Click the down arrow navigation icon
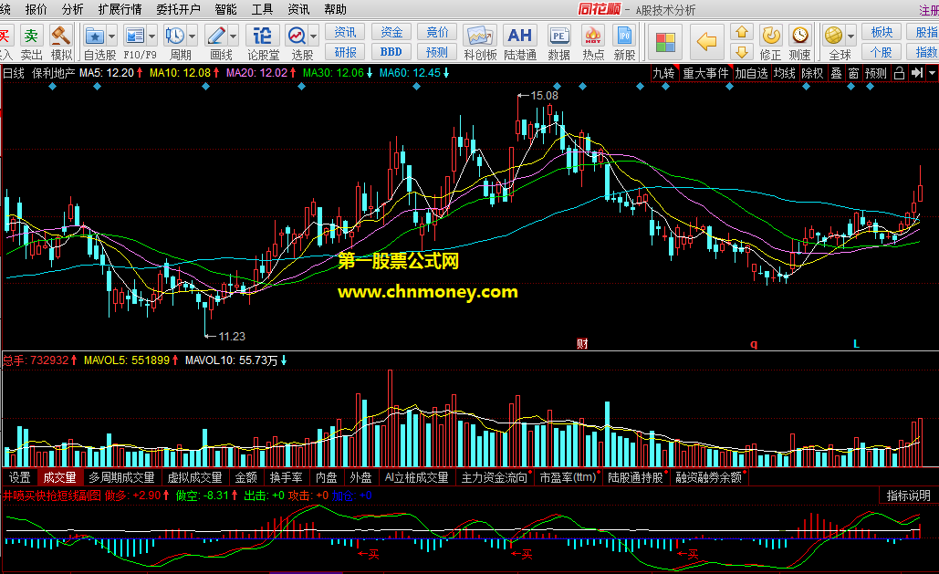The image size is (939, 574). coord(741,51)
